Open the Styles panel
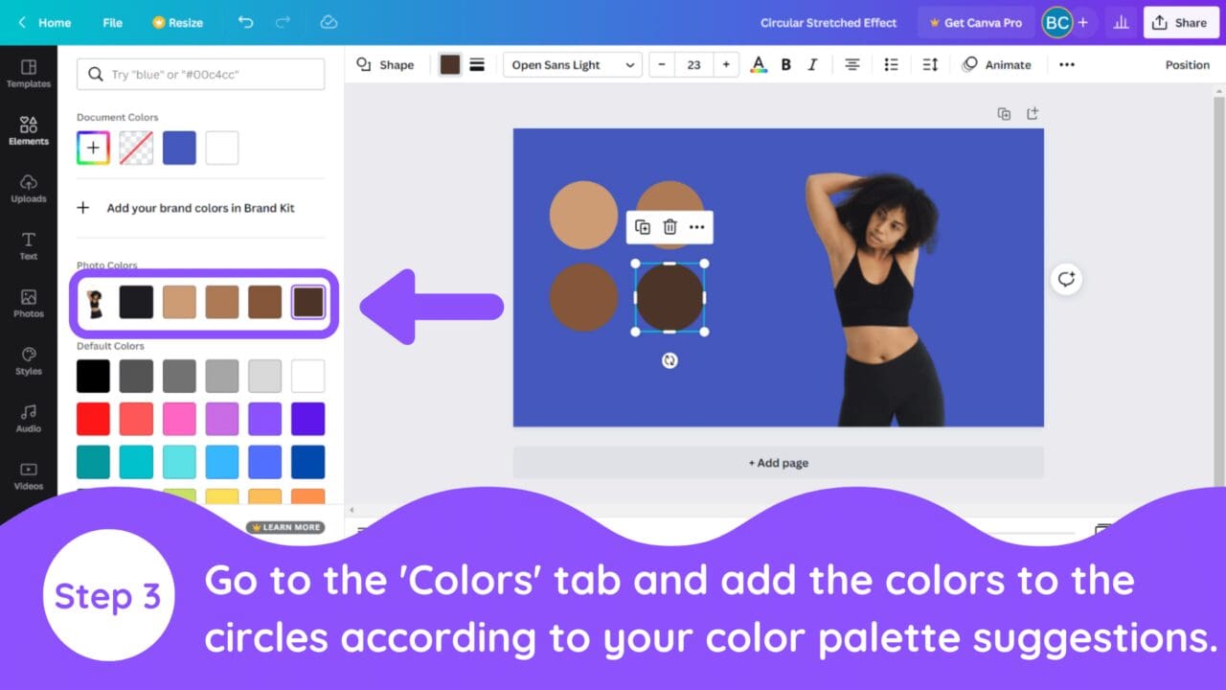 tap(29, 361)
